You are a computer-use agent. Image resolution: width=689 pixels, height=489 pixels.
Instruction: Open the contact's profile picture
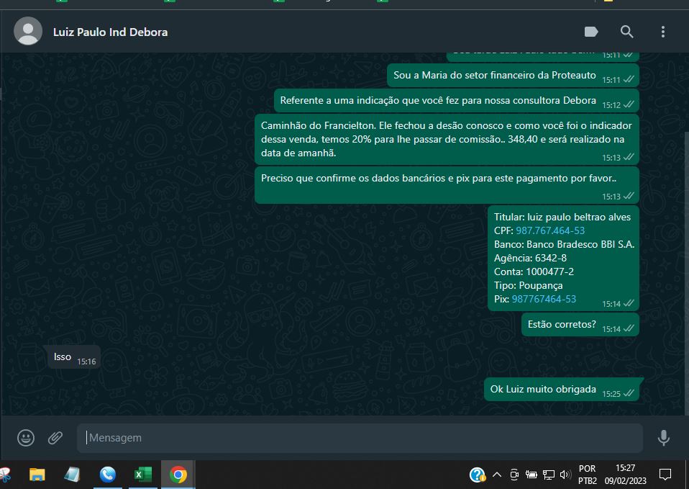[x=28, y=32]
